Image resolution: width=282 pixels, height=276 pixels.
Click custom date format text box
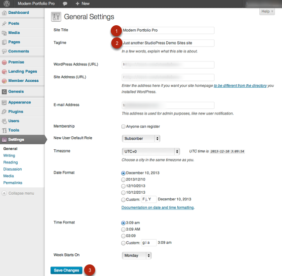pyautogui.click(x=149, y=199)
